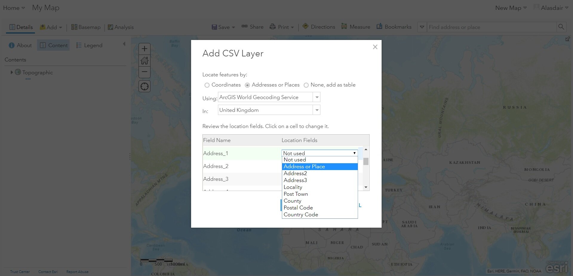Choose Address or Place option
The width and height of the screenshot is (573, 276).
tap(320, 166)
